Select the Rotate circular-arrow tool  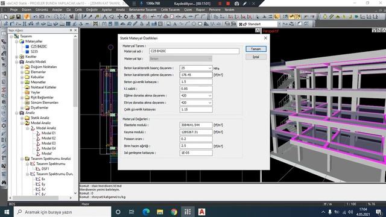coord(126,17)
